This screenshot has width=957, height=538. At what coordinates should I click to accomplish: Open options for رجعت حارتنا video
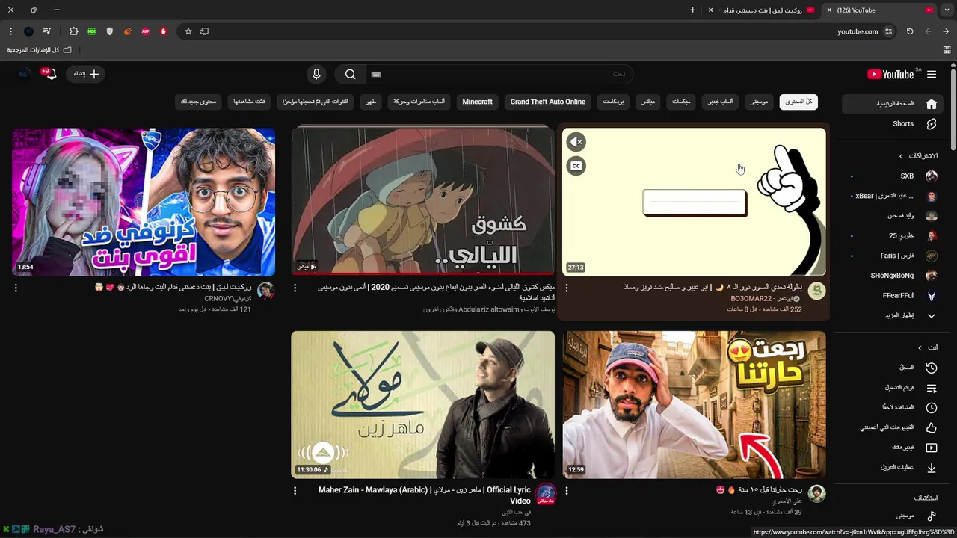567,491
